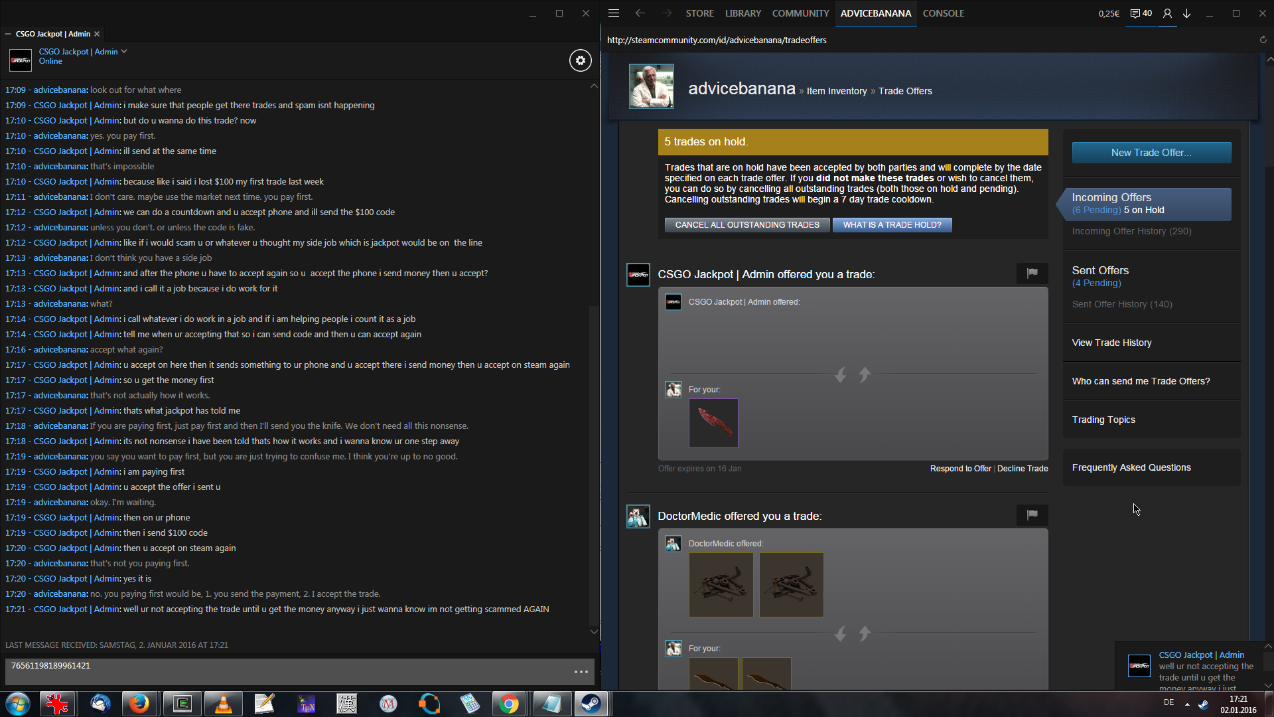
Task: Click the red knife item thumbnail
Action: (713, 423)
